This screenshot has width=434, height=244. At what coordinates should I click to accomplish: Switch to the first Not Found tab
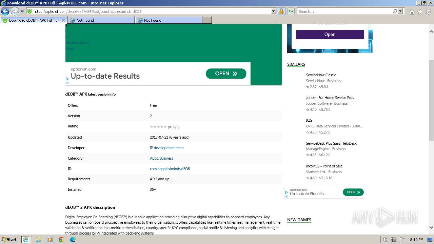tap(101, 20)
